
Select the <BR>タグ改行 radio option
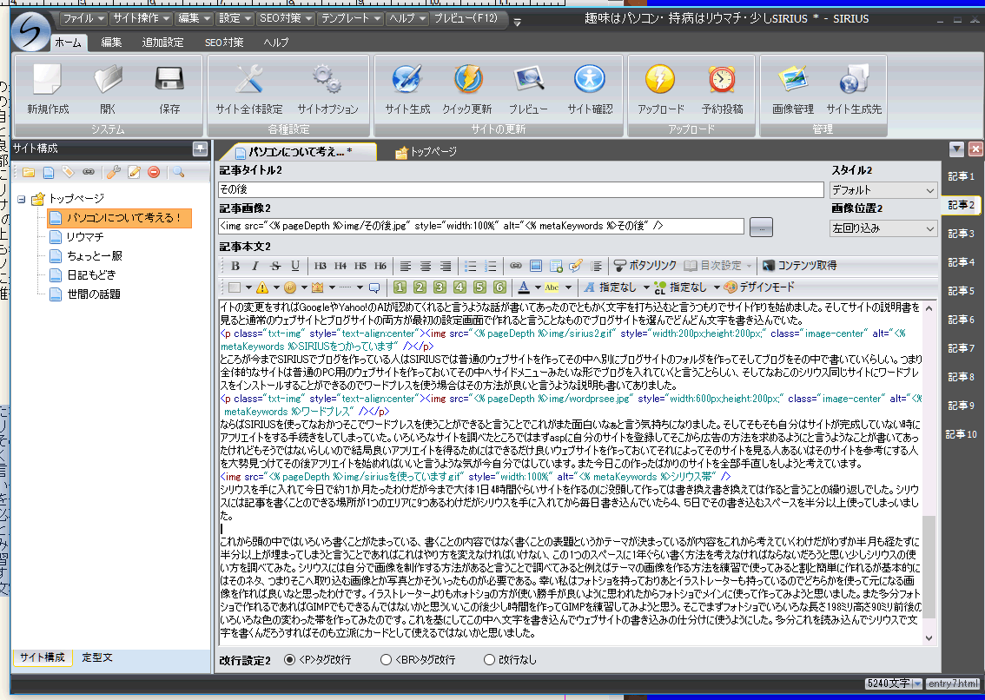point(387,660)
